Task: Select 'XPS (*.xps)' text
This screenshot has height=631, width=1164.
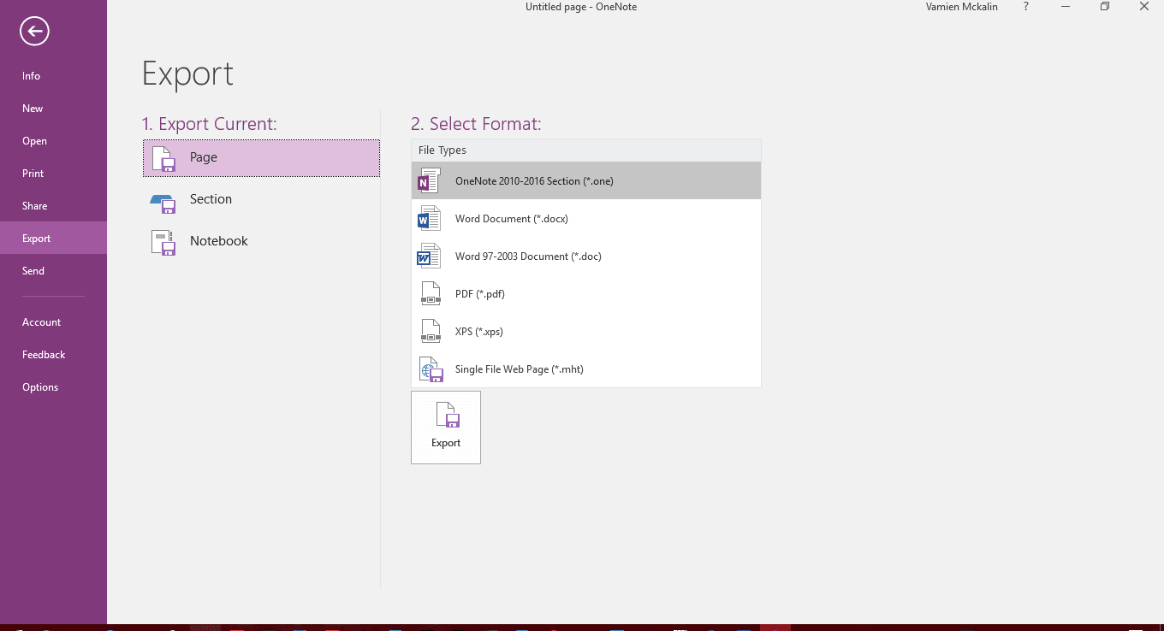Action: coord(479,332)
